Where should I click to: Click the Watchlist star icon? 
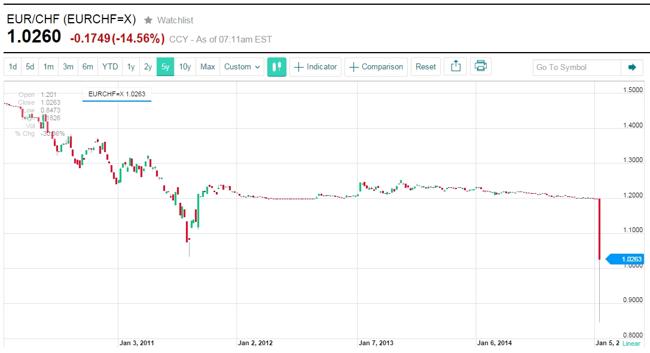pos(148,20)
